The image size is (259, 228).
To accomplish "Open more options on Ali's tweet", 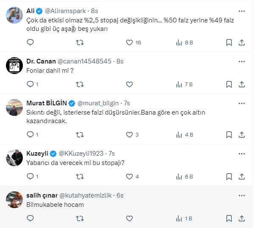I will pyautogui.click(x=242, y=11).
